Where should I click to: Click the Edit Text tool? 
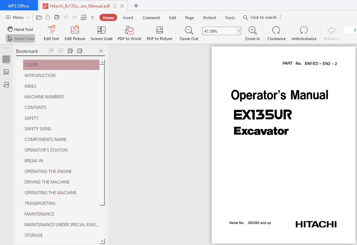pos(51,33)
